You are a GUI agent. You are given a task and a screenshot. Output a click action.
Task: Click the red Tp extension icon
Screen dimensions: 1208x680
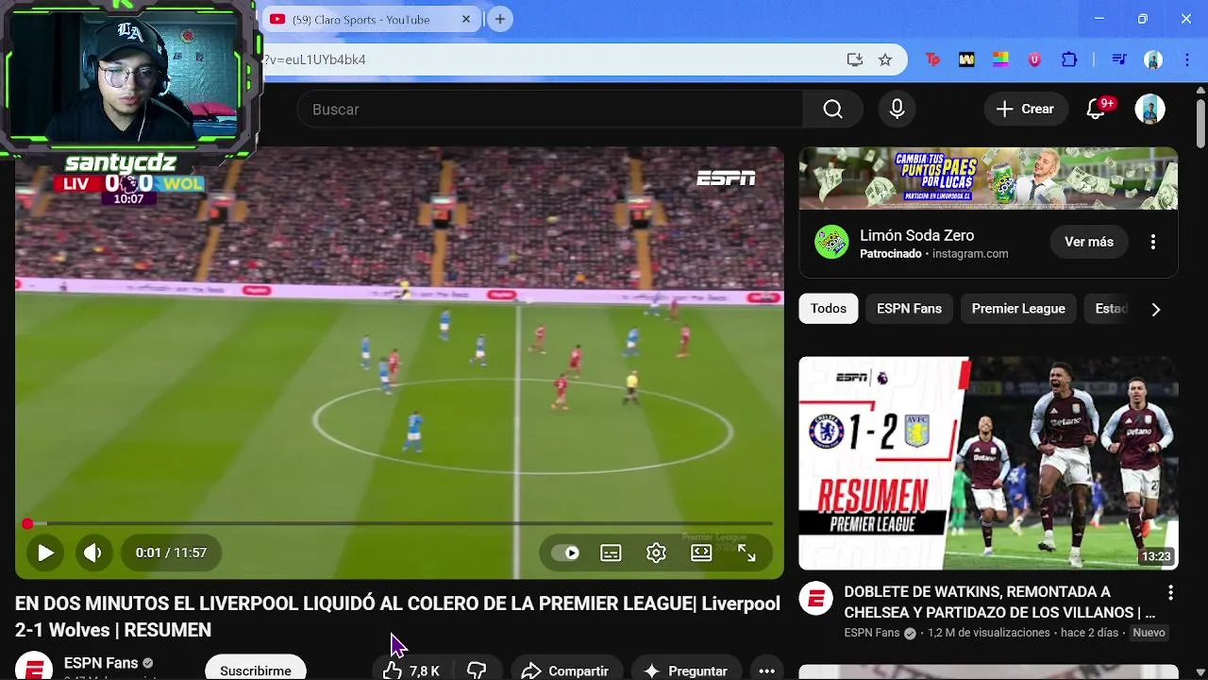coord(932,59)
